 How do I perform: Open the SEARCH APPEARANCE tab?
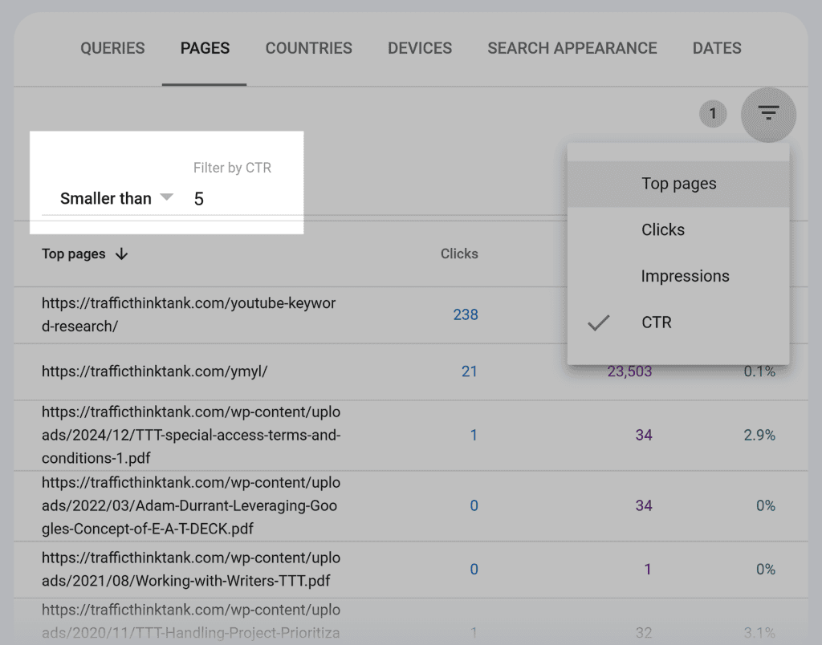(572, 48)
